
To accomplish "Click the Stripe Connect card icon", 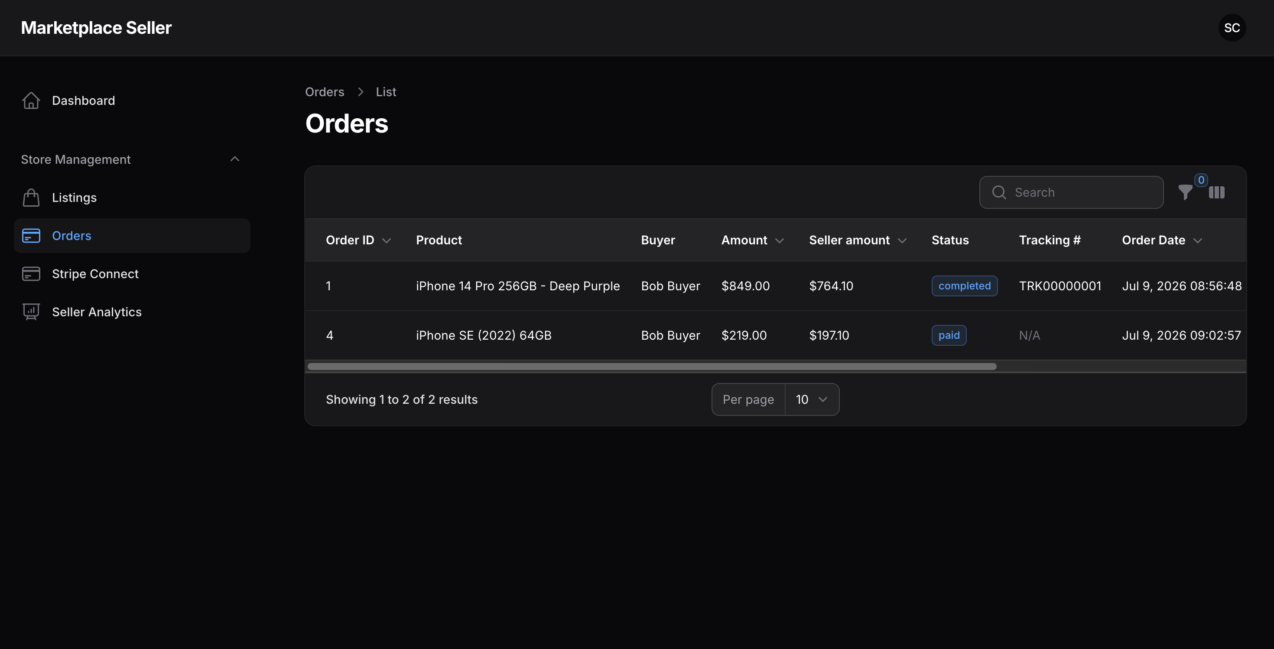I will coord(31,274).
